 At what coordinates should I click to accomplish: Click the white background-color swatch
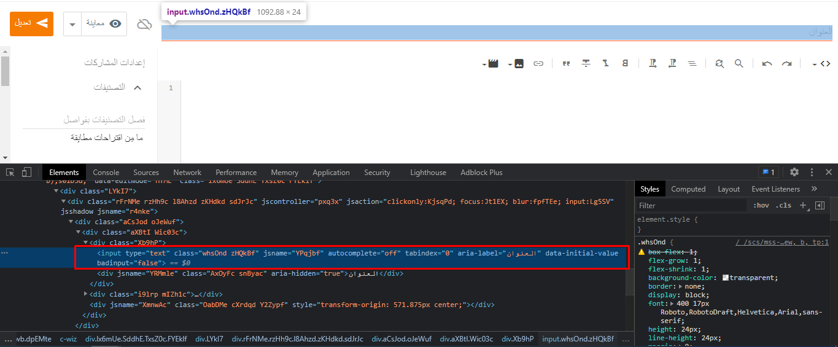click(726, 278)
